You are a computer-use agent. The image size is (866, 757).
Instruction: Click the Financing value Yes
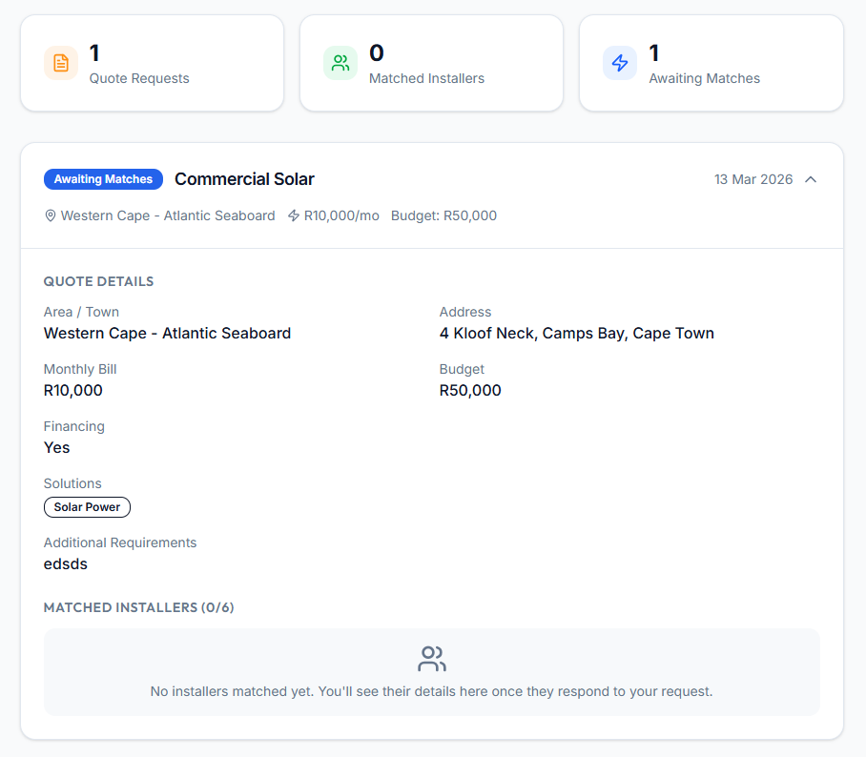57,448
